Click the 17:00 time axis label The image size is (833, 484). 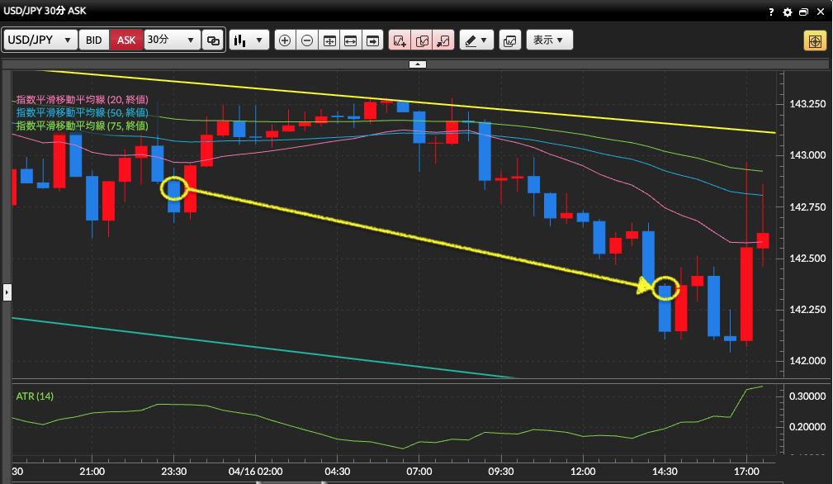pos(746,472)
